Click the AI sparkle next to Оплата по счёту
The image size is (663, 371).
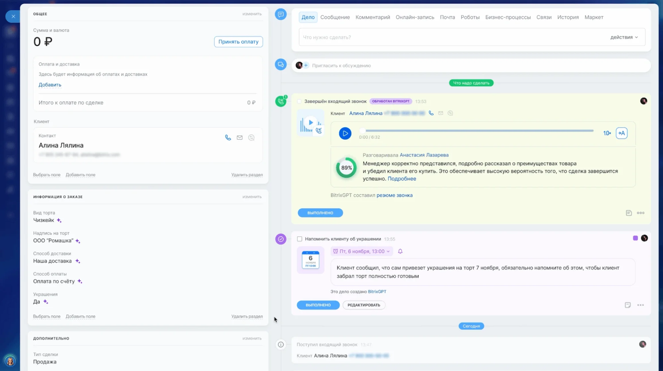click(80, 281)
